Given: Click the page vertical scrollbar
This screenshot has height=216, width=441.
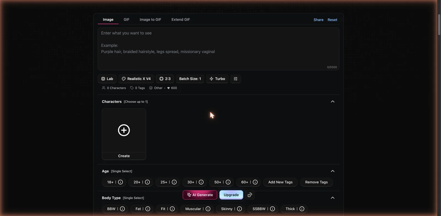Looking at the screenshot, I should click(439, 25).
